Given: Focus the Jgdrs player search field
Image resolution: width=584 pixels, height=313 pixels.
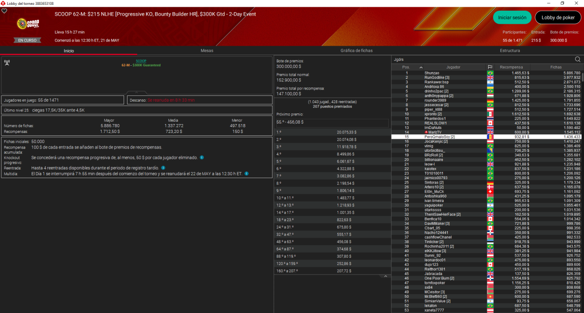Looking at the screenshot, I should coord(482,59).
